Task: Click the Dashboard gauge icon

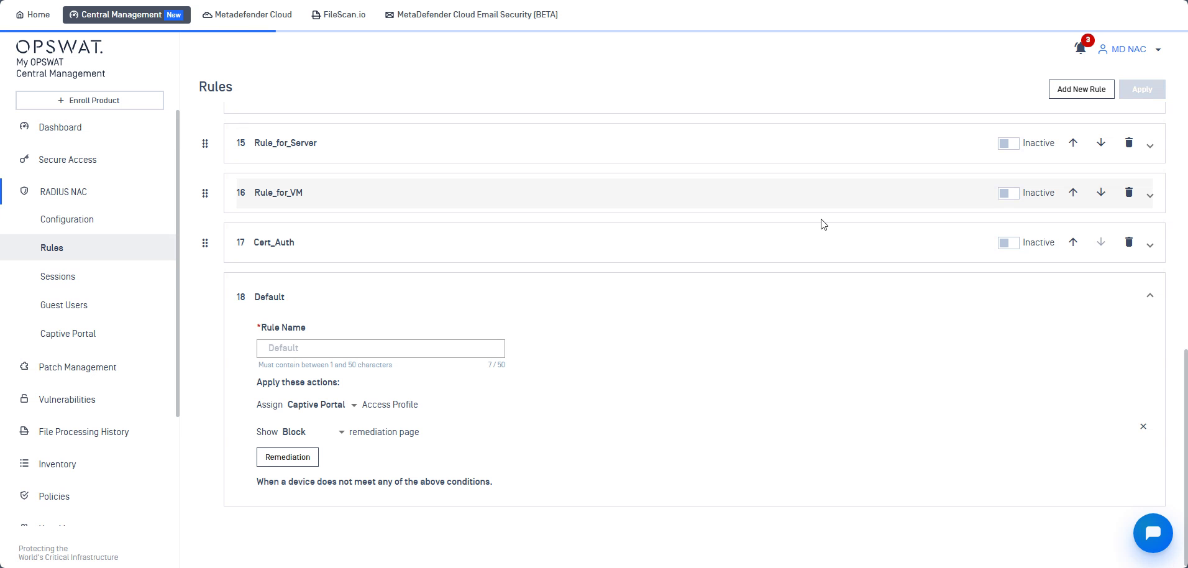Action: (x=24, y=126)
